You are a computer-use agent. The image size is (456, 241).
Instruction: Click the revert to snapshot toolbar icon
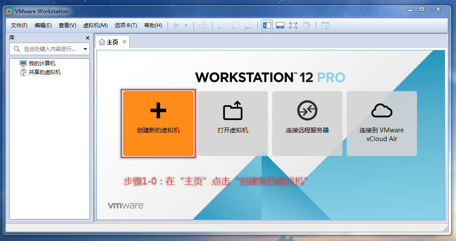click(235, 25)
